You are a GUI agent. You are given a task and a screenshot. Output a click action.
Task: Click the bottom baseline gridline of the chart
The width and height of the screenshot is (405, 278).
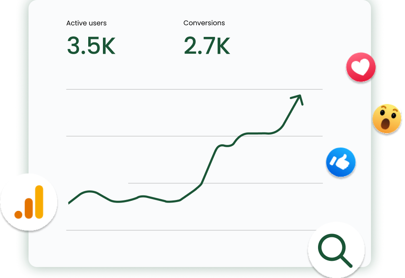191,230
